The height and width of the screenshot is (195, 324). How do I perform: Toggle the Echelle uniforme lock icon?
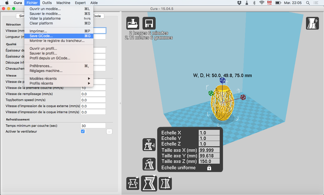(209, 168)
